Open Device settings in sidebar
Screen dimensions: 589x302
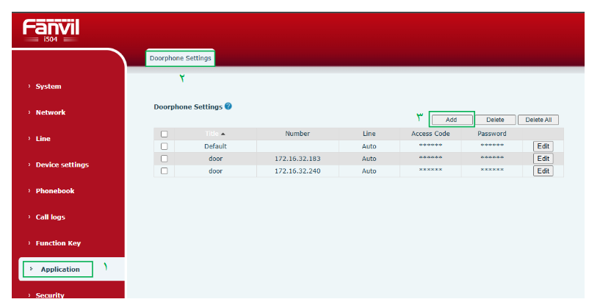click(62, 165)
